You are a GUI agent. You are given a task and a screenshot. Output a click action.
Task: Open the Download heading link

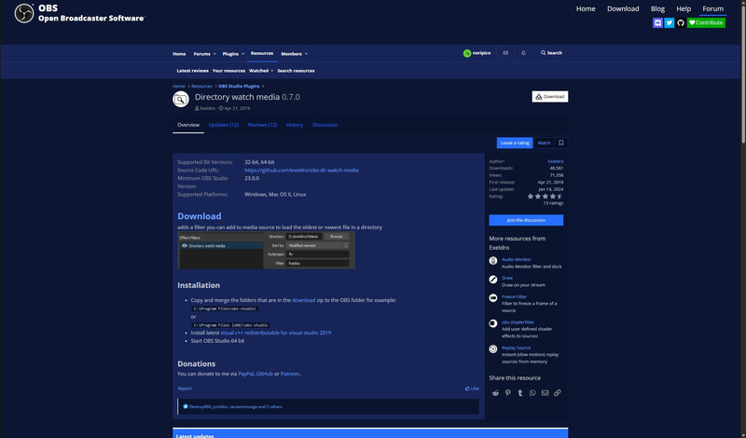[x=200, y=216]
